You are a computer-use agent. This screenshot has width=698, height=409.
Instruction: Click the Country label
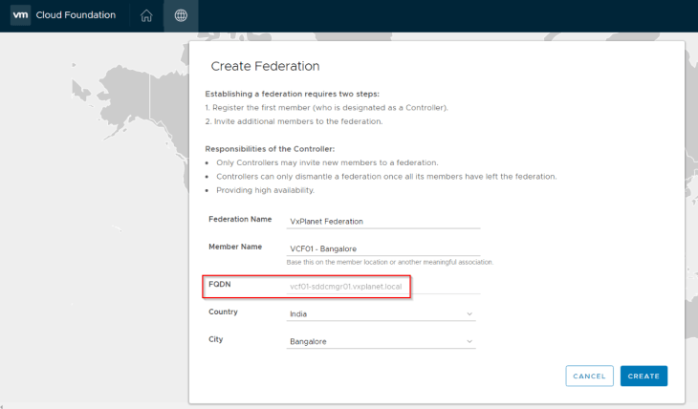223,312
